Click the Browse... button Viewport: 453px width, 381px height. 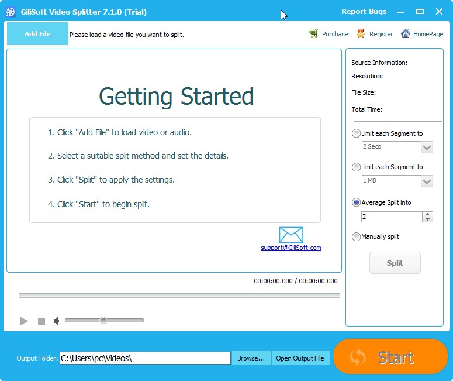pyautogui.click(x=251, y=358)
